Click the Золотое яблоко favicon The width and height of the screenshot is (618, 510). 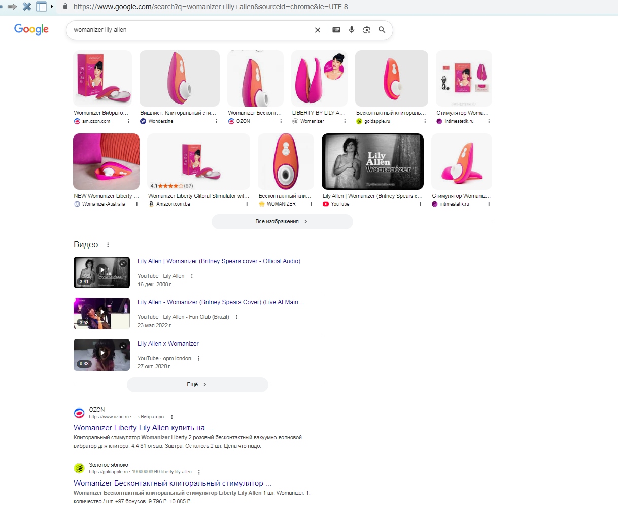(x=79, y=468)
